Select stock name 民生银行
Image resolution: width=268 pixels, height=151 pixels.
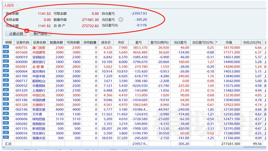[x=39, y=133]
